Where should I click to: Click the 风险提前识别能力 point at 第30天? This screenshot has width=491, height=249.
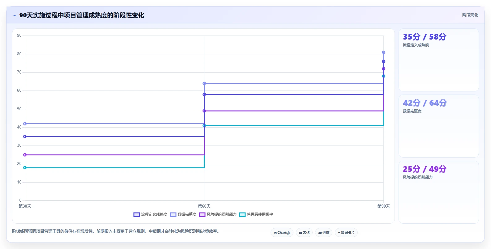click(25, 155)
